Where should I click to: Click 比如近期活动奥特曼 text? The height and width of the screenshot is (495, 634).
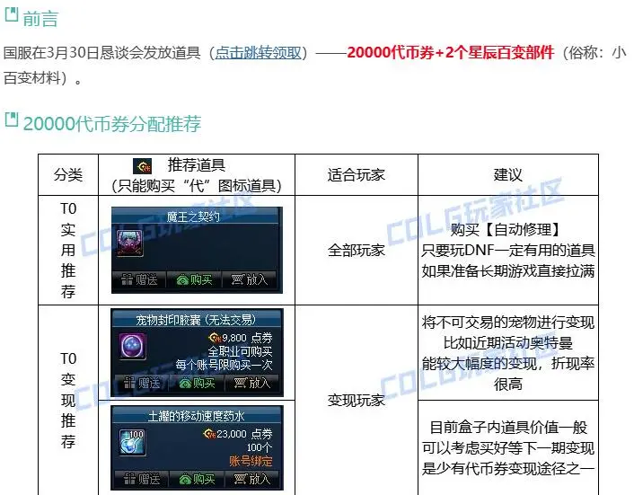point(508,343)
